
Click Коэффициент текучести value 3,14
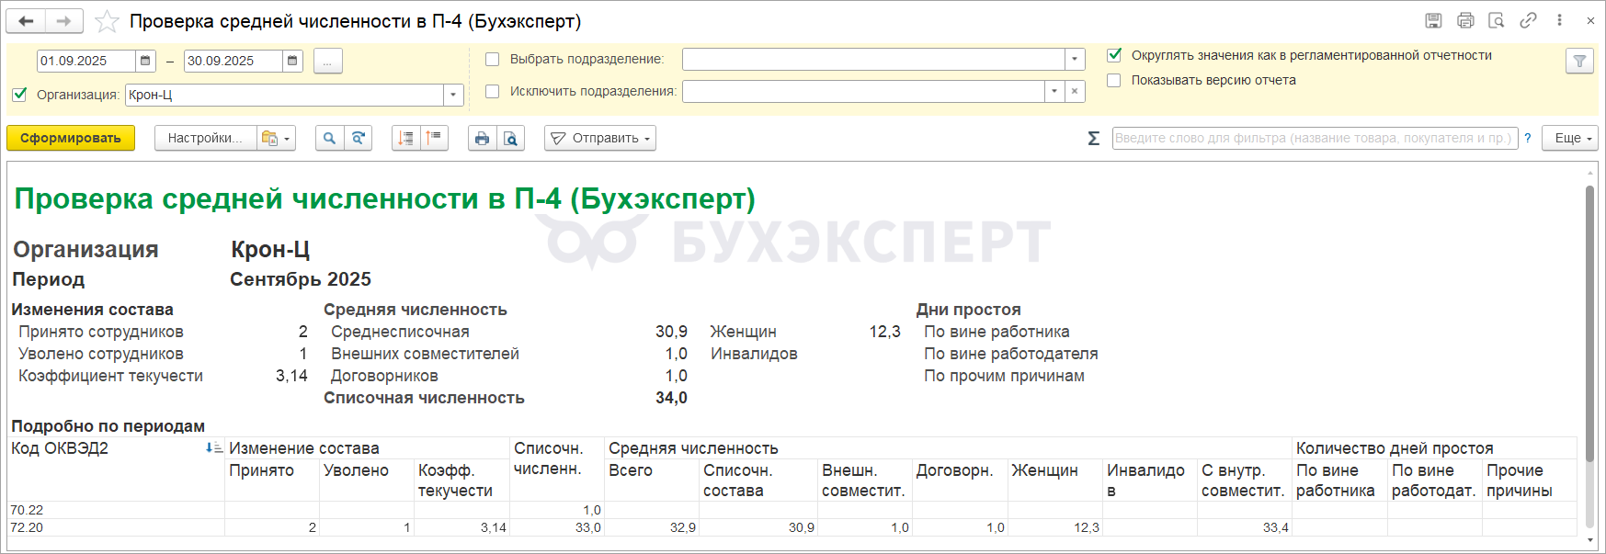pos(291,376)
